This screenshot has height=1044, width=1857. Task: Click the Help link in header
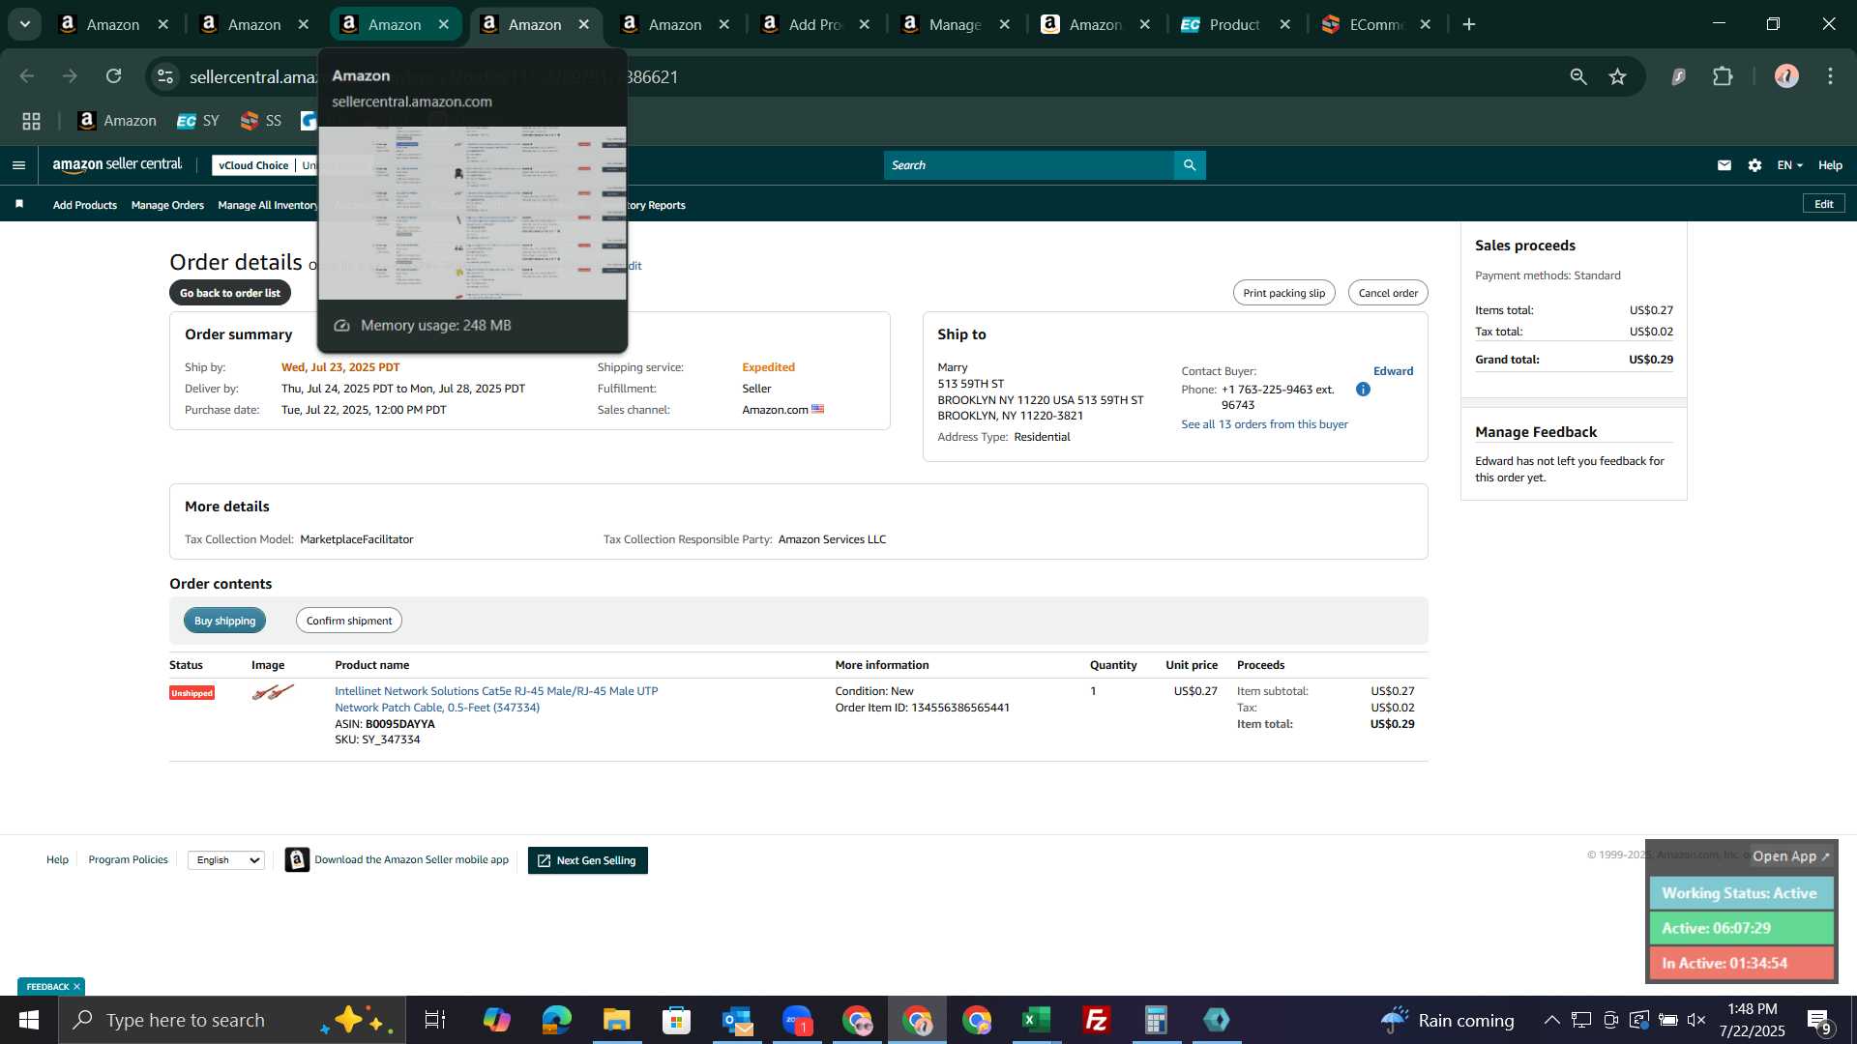coord(1830,165)
